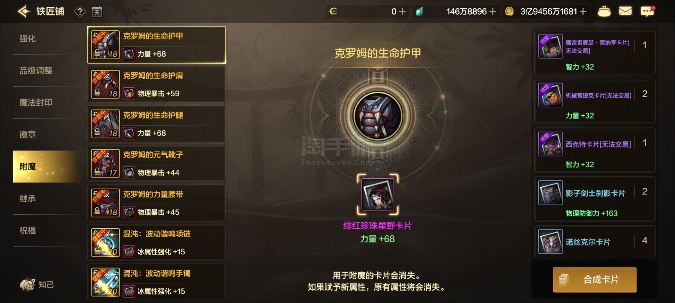Click the gold pouch shop icon

(x=604, y=11)
